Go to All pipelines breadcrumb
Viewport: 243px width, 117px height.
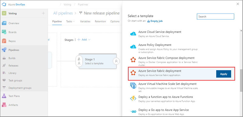tap(63, 13)
